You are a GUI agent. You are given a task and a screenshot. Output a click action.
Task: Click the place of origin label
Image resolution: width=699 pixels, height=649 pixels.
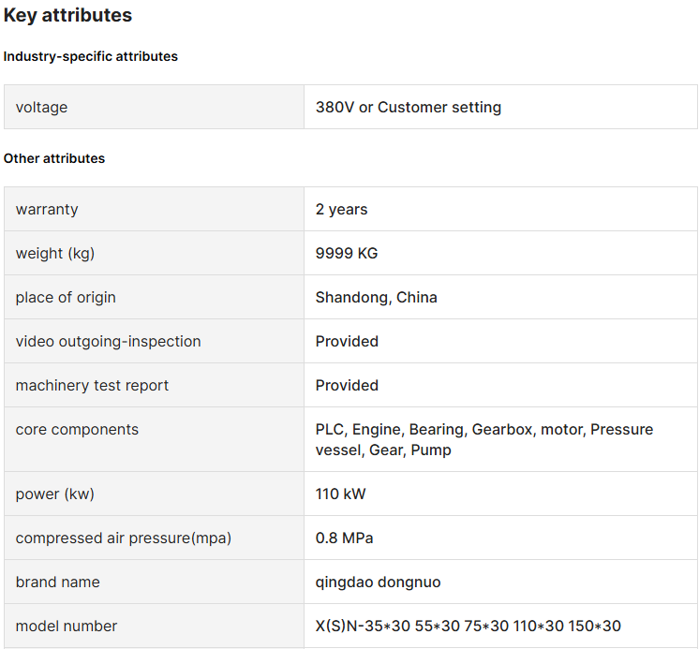[x=66, y=298]
